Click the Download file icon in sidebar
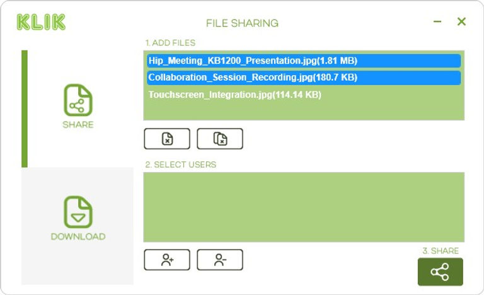Viewport: 484px width, 295px height. pos(78,212)
